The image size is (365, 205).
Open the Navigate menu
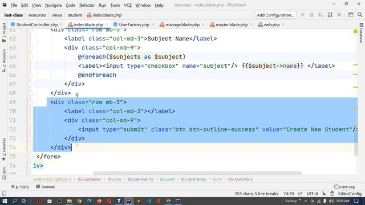point(53,5)
